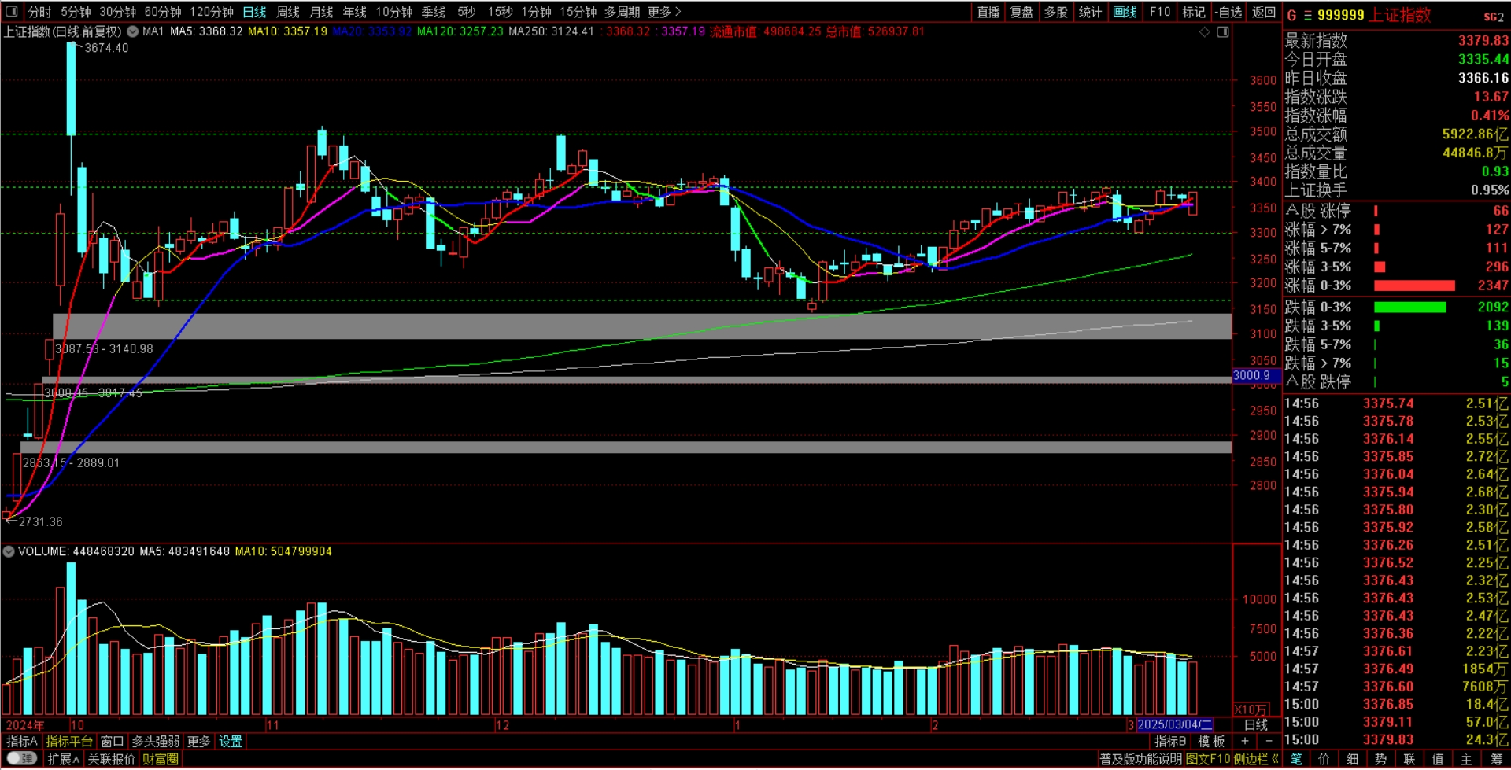Open 关联报价 related quotes
Viewport: 1511px width, 770px height.
pos(112,759)
